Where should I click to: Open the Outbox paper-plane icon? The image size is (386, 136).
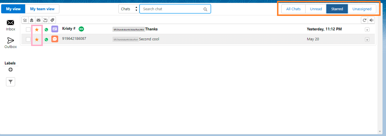click(11, 41)
